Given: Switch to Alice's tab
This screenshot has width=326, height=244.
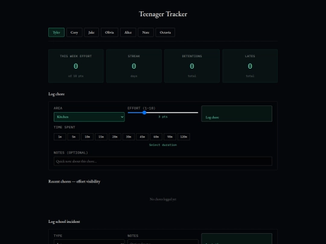Looking at the screenshot, I should point(128,33).
